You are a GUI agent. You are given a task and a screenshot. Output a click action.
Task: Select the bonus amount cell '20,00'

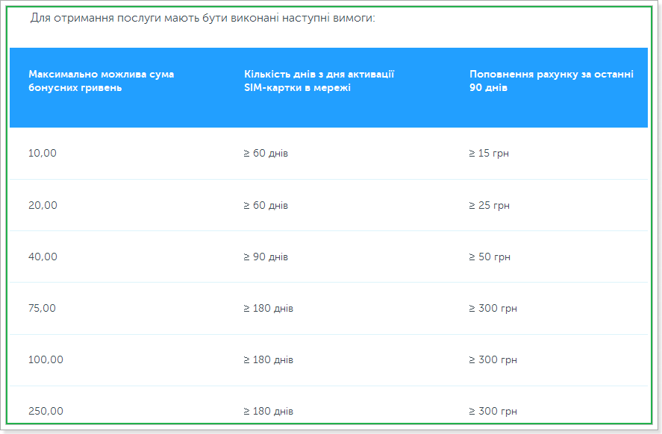(43, 205)
